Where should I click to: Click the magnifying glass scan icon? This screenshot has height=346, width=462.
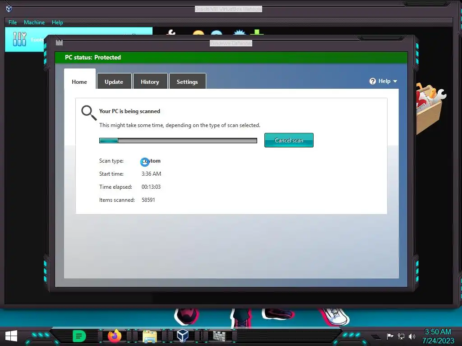click(x=89, y=113)
